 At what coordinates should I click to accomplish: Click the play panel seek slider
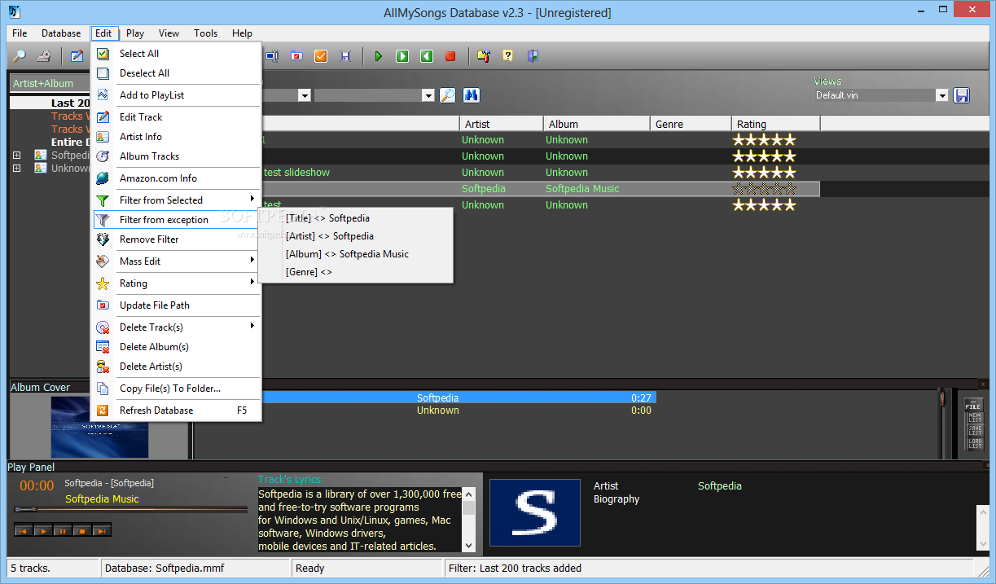pyautogui.click(x=131, y=509)
